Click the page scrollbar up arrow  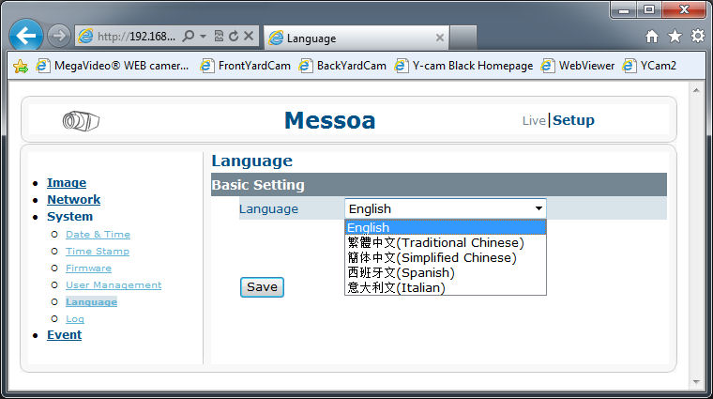696,90
